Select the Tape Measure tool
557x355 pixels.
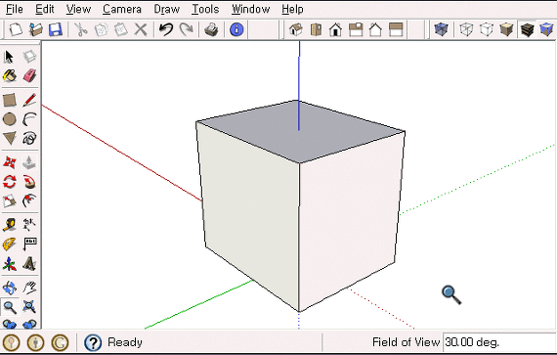pyautogui.click(x=9, y=225)
